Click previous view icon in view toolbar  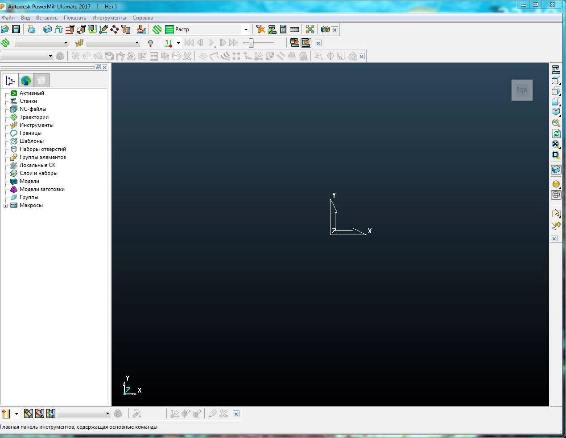click(556, 122)
